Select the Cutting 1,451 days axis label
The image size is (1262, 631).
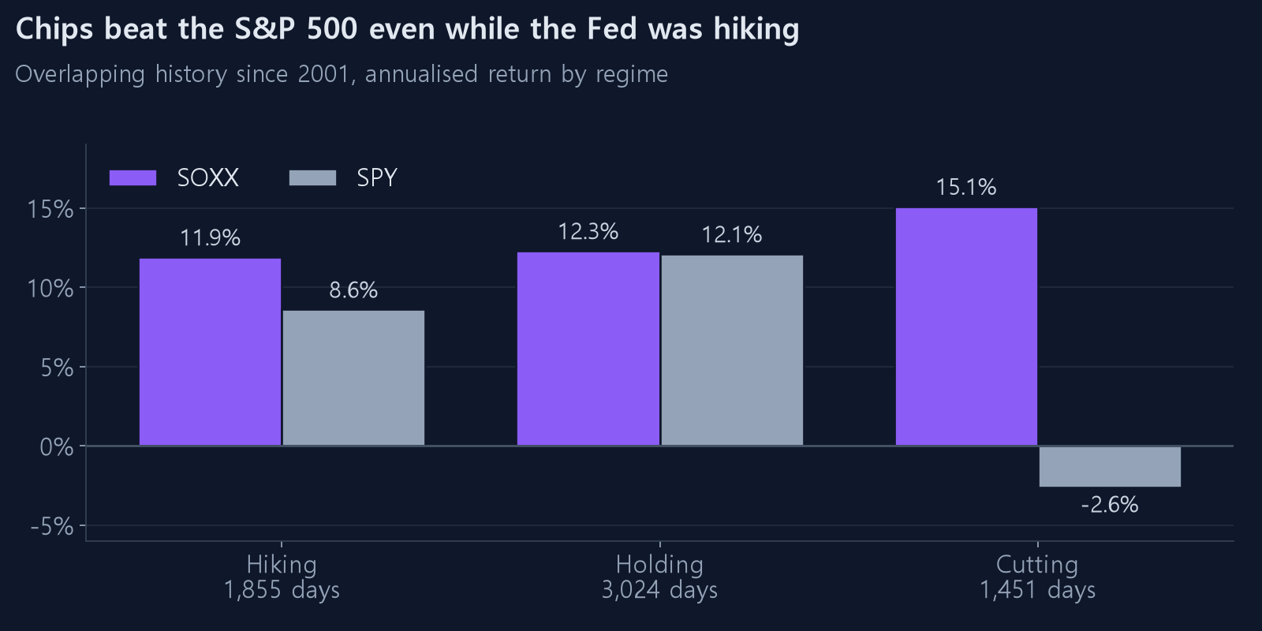click(1037, 577)
